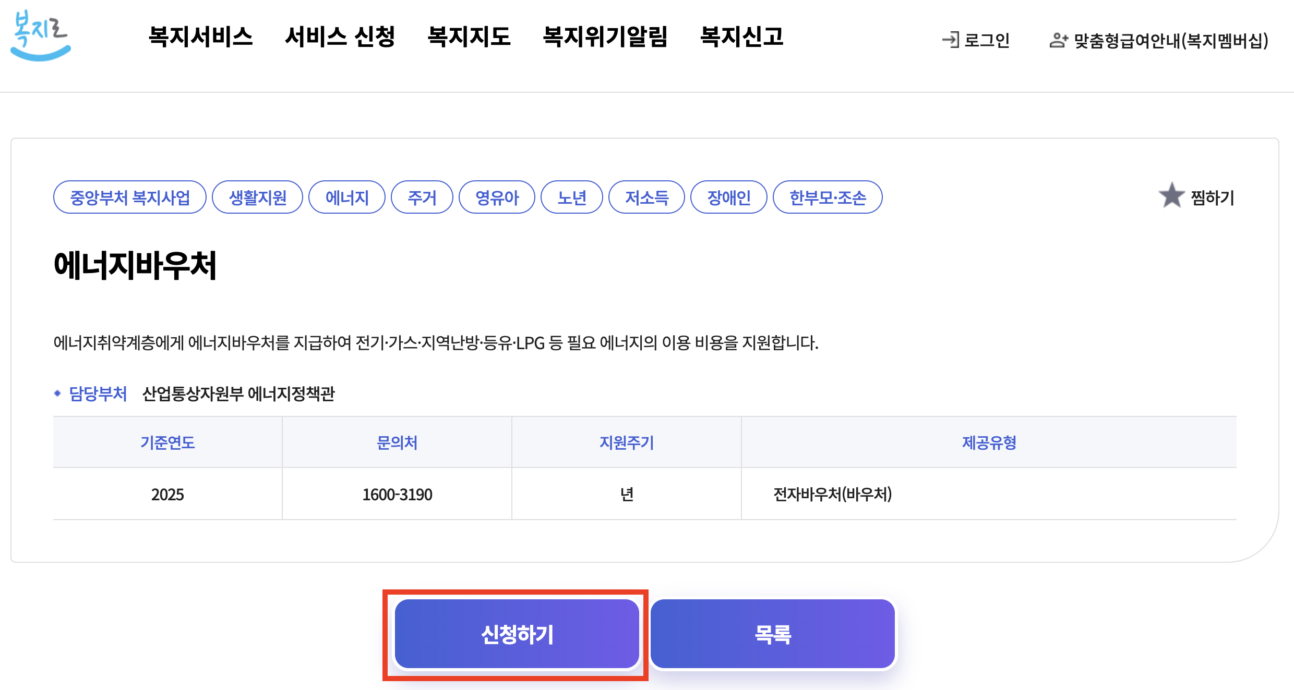Open 맞춤형급여안내(복지멤버십) link

coord(1170,40)
